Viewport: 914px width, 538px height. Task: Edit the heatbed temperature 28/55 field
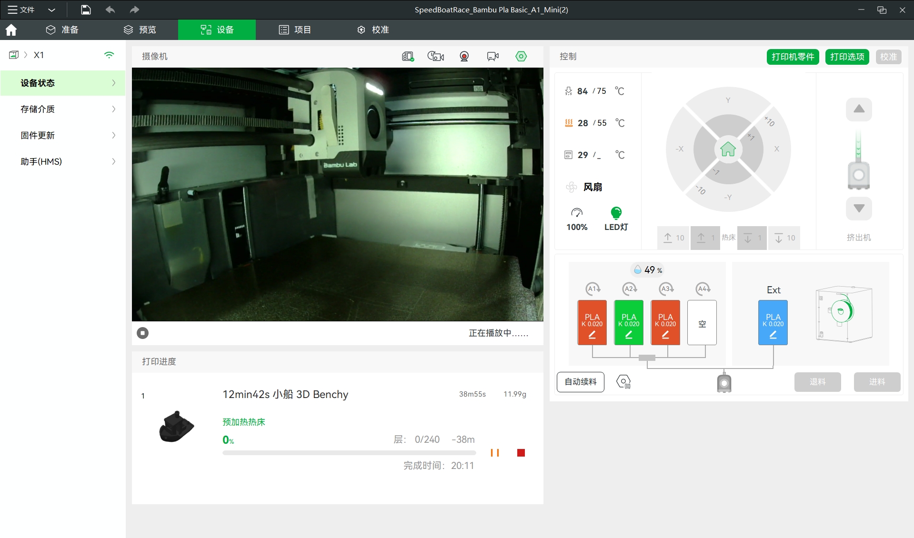[x=595, y=123]
